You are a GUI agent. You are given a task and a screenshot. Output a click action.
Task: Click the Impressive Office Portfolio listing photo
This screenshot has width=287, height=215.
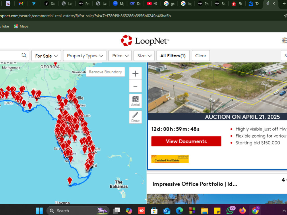pyautogui.click(x=217, y=199)
